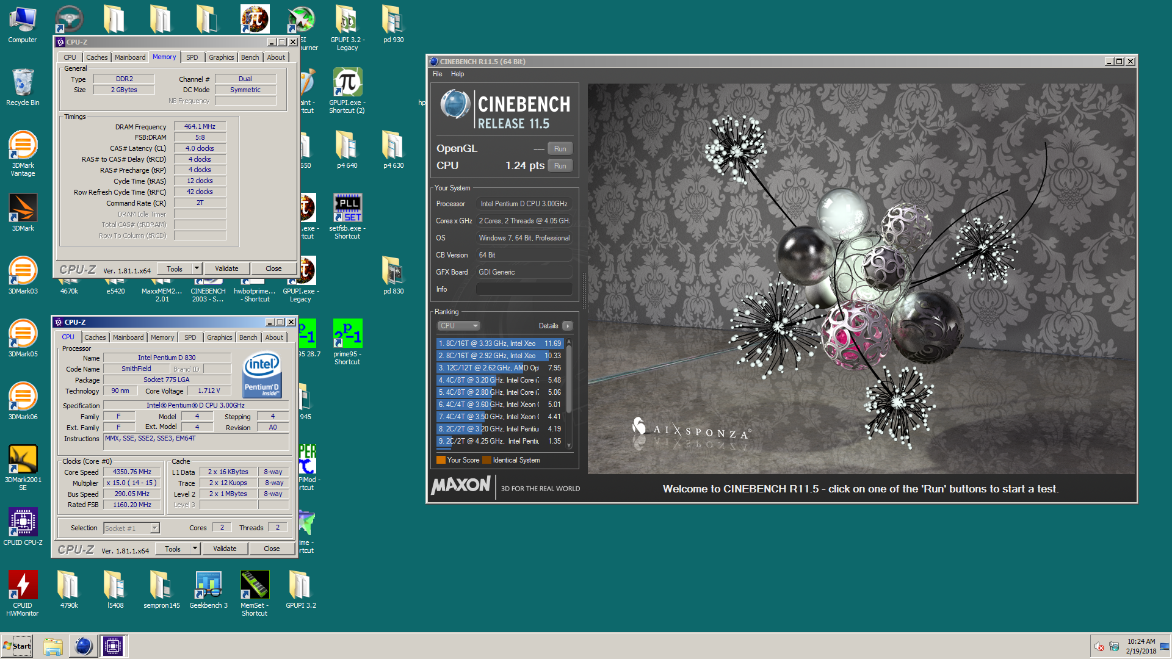Select ranking row 5. 4C/8T @ 2.80 GHz
Screen dimensions: 1172x659
[x=500, y=392]
